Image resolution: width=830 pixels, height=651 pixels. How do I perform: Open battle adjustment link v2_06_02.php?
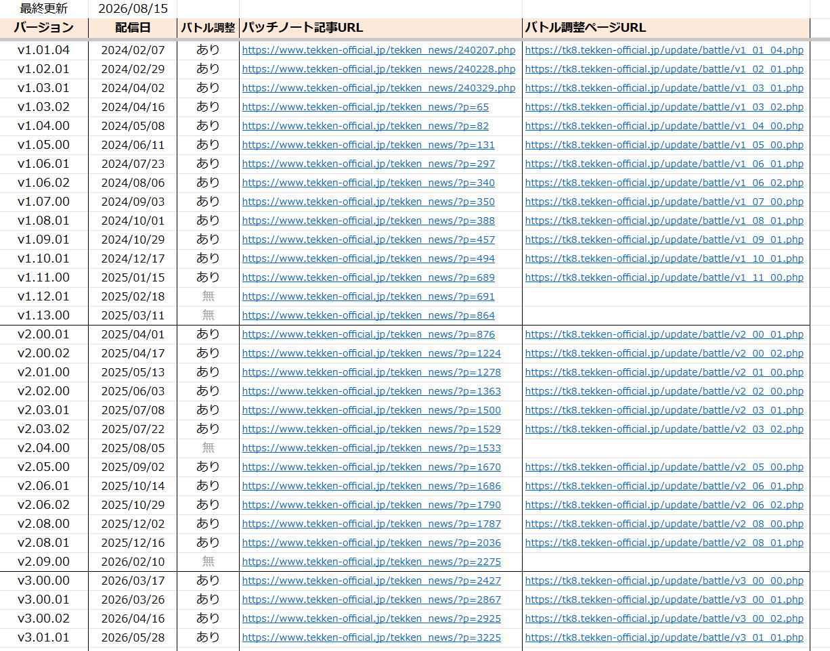(664, 505)
